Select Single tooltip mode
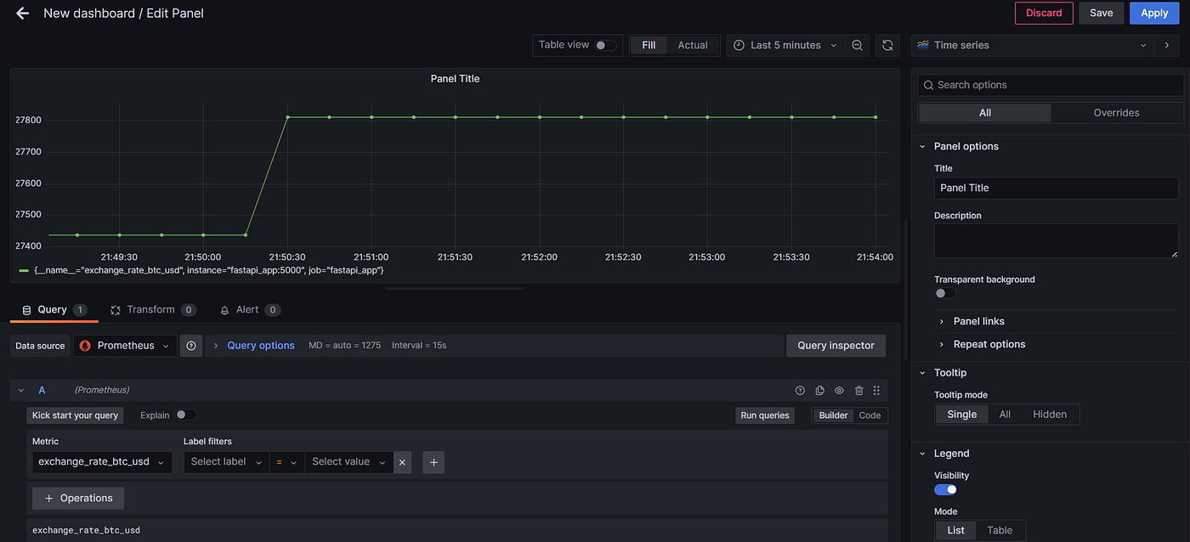This screenshot has height=542, width=1190. pos(962,414)
